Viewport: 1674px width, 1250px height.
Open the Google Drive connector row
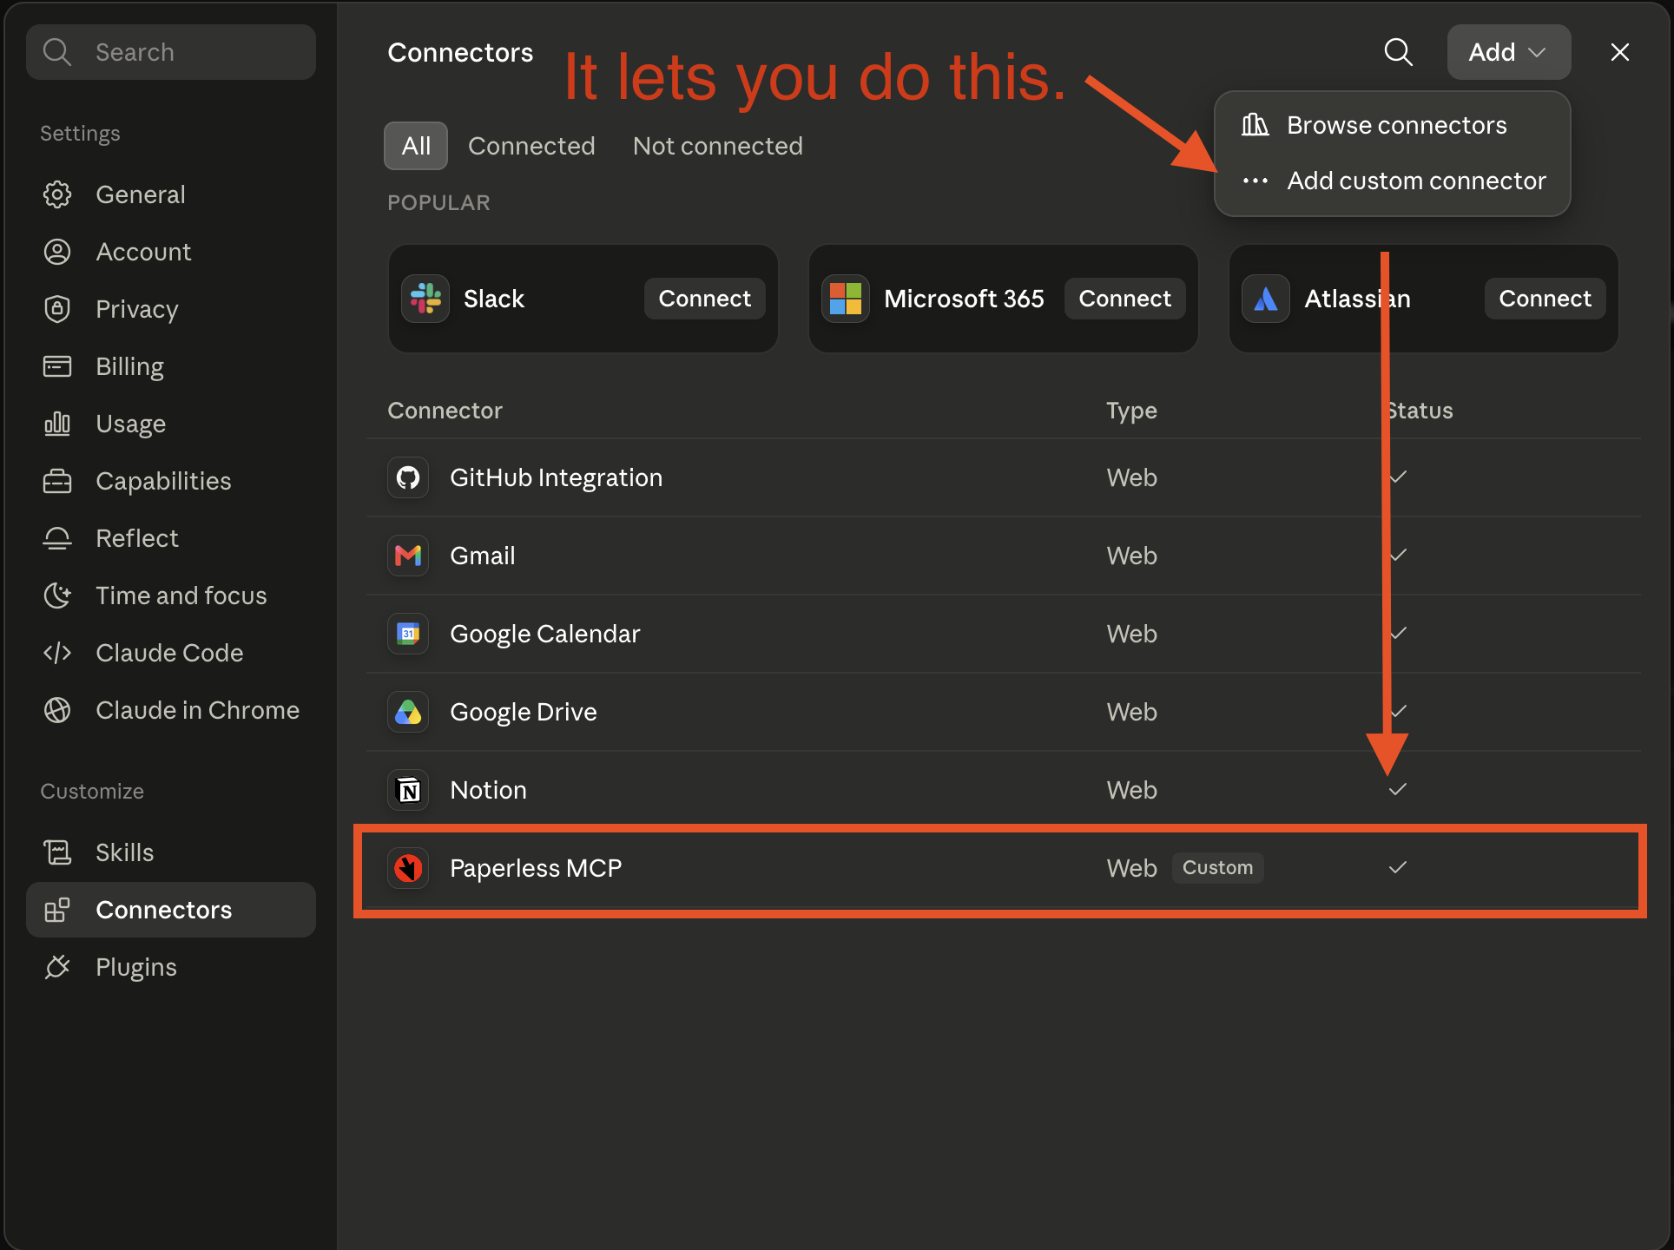click(x=1004, y=712)
